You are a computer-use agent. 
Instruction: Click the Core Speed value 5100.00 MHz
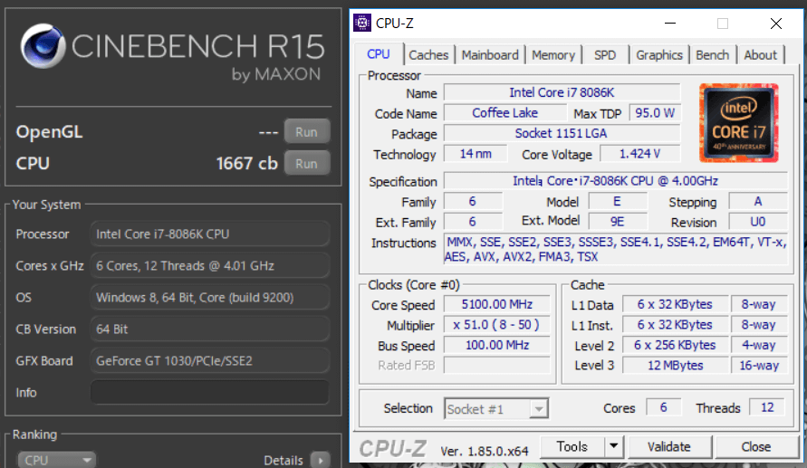(496, 304)
